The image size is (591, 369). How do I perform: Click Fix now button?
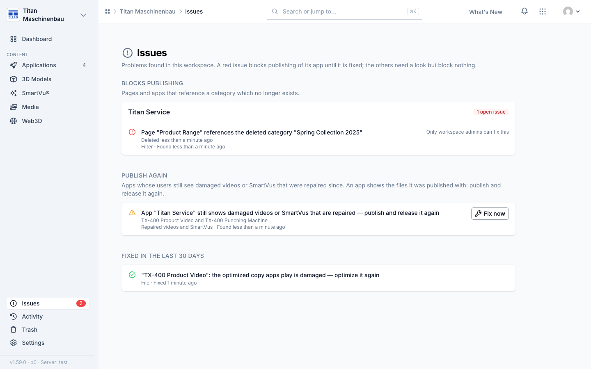[490, 214]
